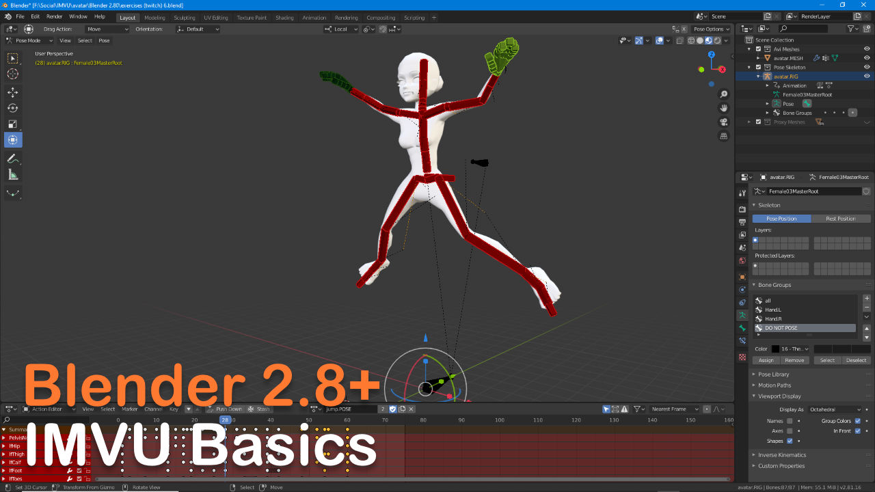This screenshot has height=492, width=875.
Task: Select the Measure tool
Action: tap(13, 174)
